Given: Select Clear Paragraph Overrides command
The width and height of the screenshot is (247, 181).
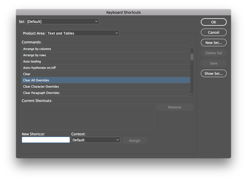Looking at the screenshot, I should pos(106,93).
